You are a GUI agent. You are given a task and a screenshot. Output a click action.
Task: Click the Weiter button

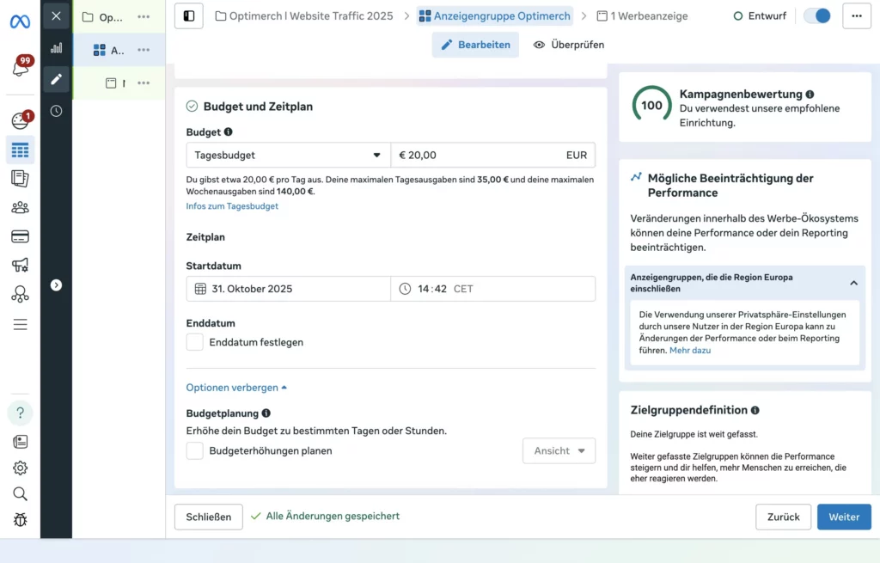point(843,517)
